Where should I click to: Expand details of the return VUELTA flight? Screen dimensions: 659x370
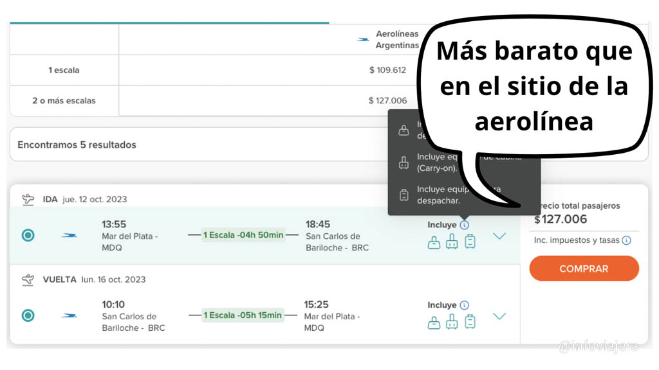click(x=499, y=316)
